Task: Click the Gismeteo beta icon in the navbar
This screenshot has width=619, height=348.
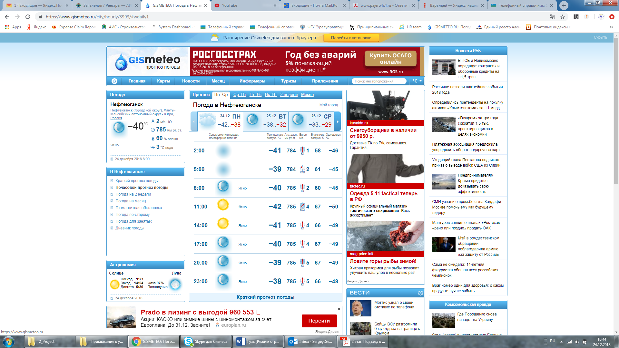Action: click(114, 81)
